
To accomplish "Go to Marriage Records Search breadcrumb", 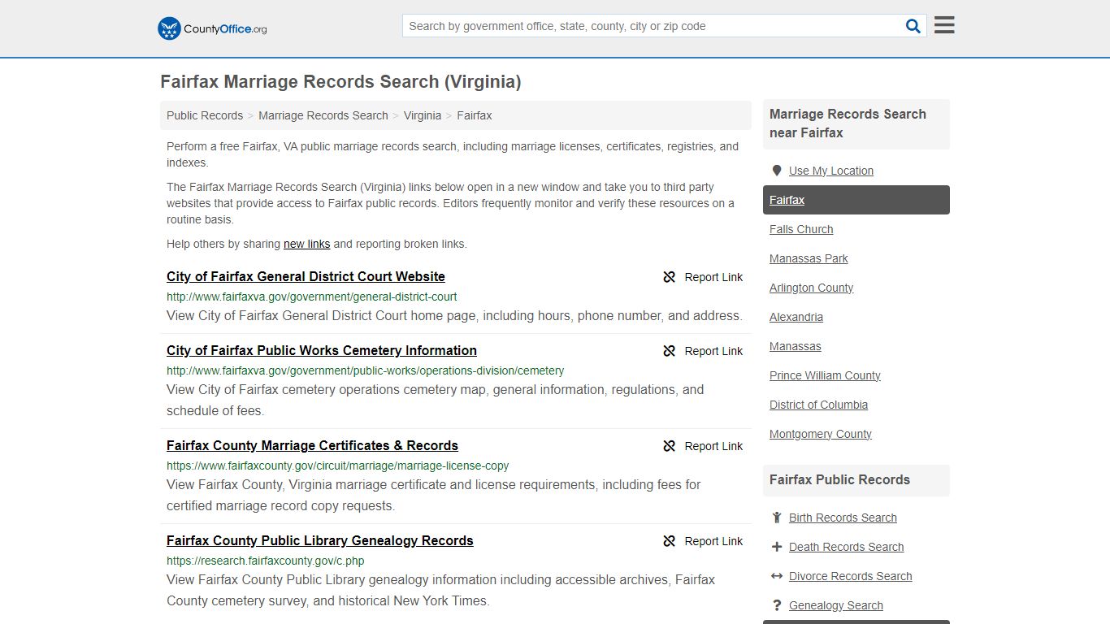I will 323,115.
